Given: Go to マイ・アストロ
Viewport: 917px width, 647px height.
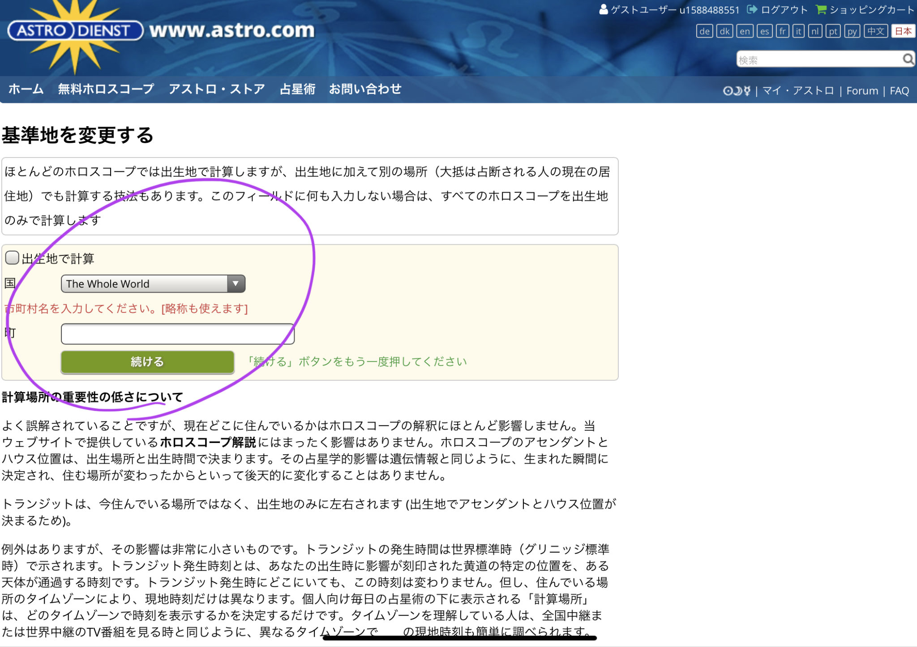Looking at the screenshot, I should [798, 90].
